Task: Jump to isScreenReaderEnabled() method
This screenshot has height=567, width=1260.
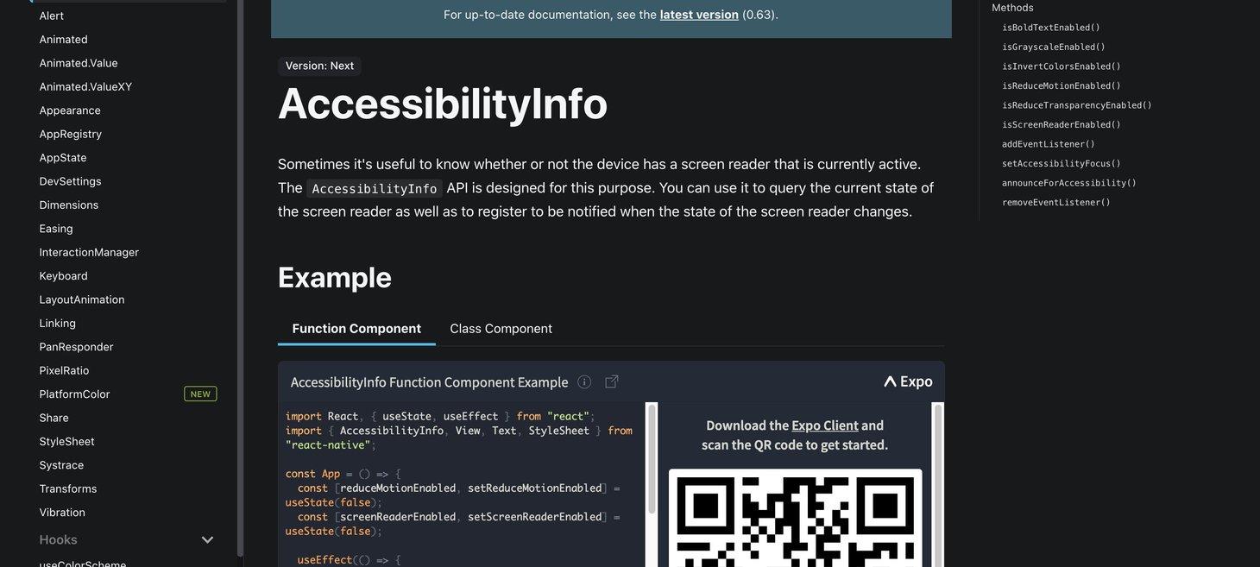Action: click(x=1062, y=124)
